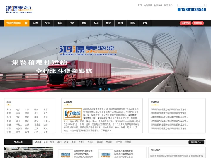Select the 华中区 branch tab
The image size is (211, 158).
click(x=119, y=142)
